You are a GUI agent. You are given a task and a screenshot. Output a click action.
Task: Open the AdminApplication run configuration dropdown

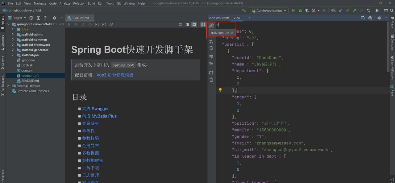click(x=268, y=10)
